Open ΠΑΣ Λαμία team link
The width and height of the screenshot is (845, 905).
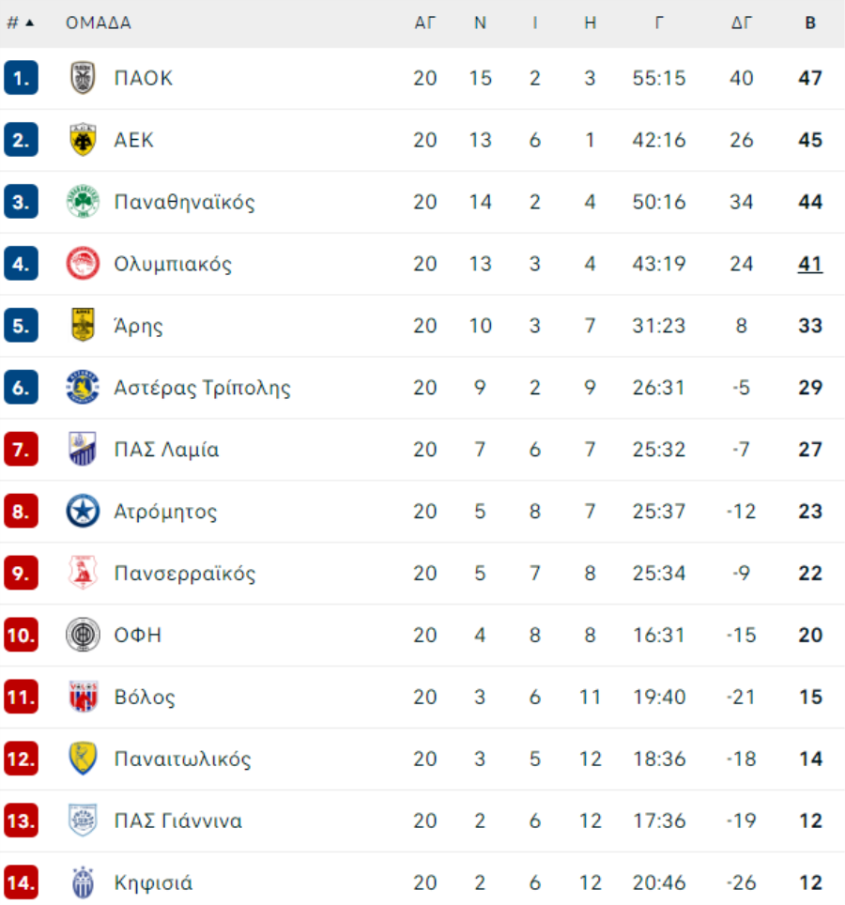[166, 449]
